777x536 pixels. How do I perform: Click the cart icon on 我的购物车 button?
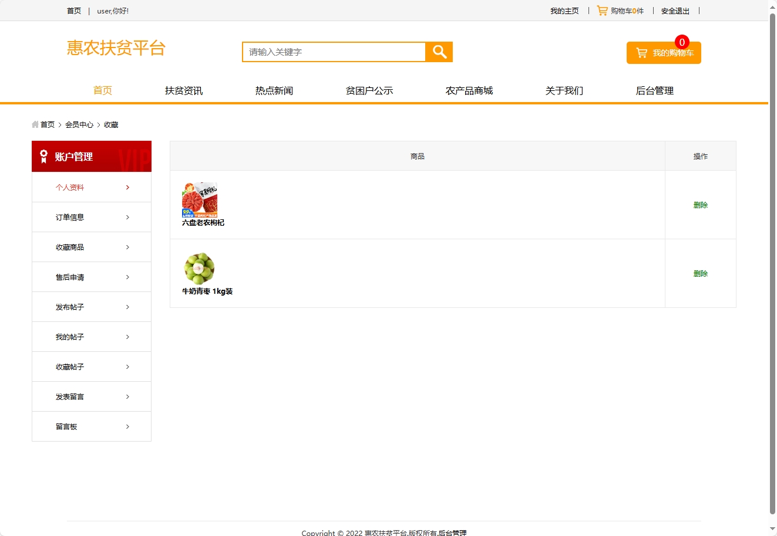coord(641,52)
